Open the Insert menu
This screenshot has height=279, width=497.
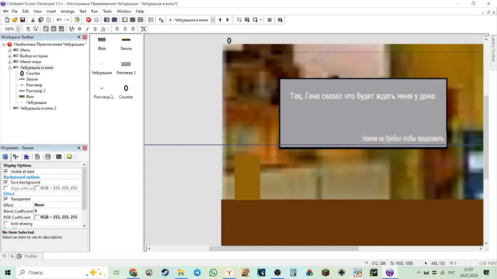[51, 11]
